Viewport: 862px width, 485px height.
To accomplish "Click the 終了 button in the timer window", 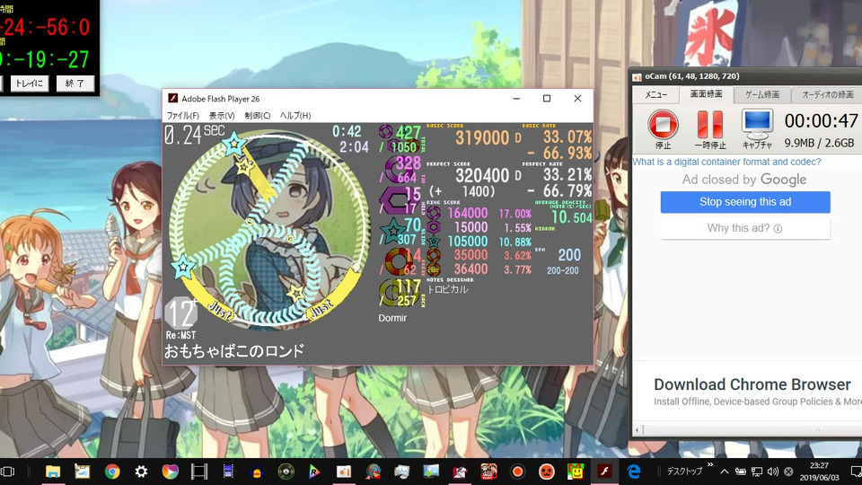I will (x=75, y=84).
